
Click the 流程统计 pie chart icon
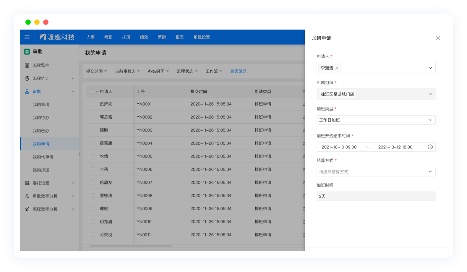click(x=27, y=78)
